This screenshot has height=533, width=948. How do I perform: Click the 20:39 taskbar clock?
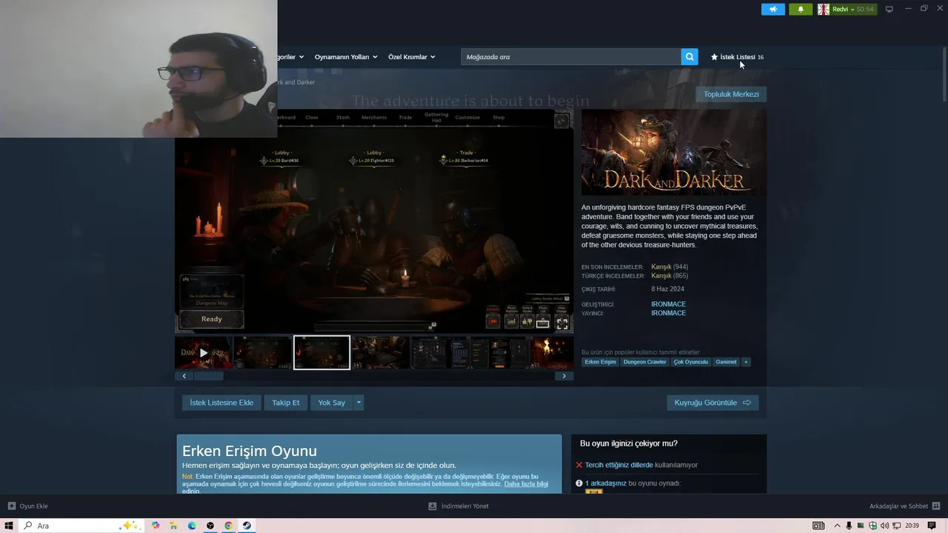(912, 526)
